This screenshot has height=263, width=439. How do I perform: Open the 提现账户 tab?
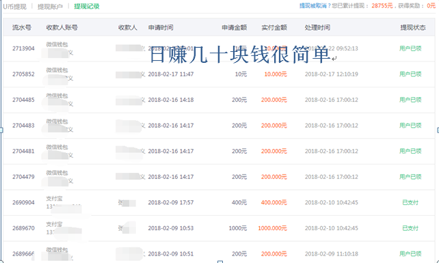pos(50,6)
